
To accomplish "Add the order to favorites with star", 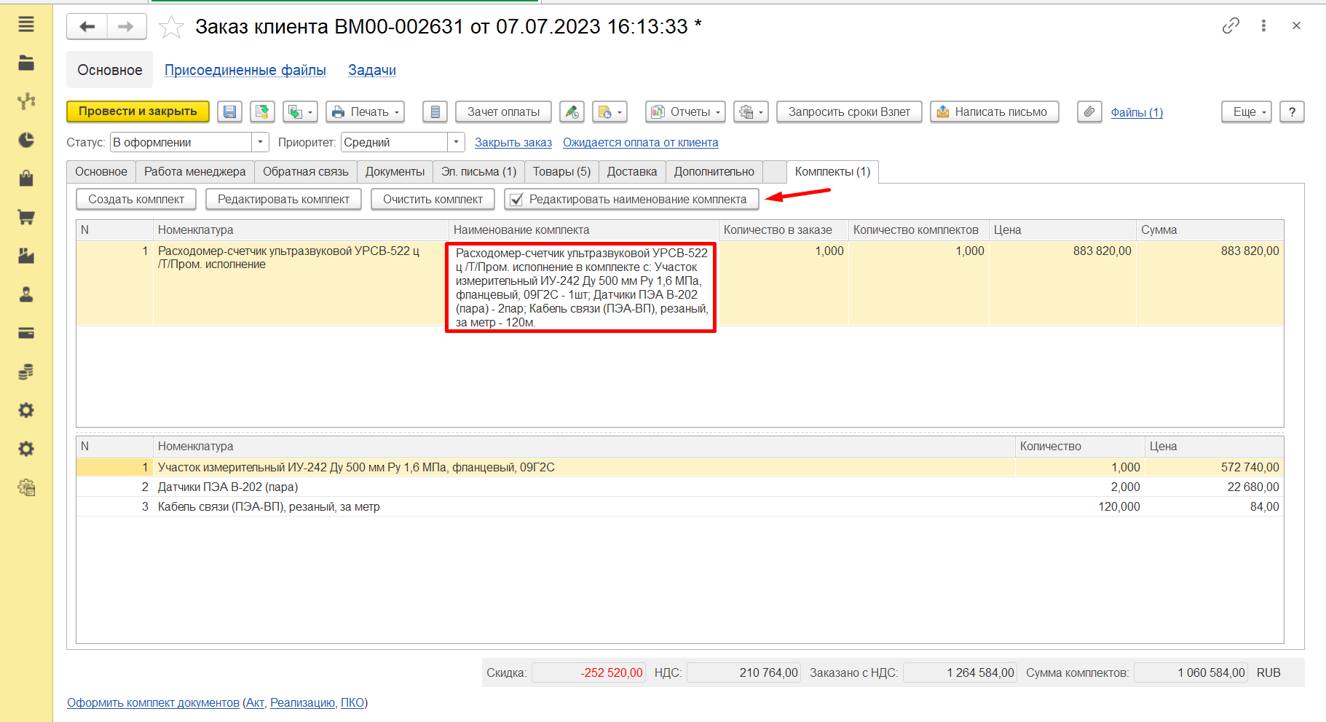I will (172, 27).
